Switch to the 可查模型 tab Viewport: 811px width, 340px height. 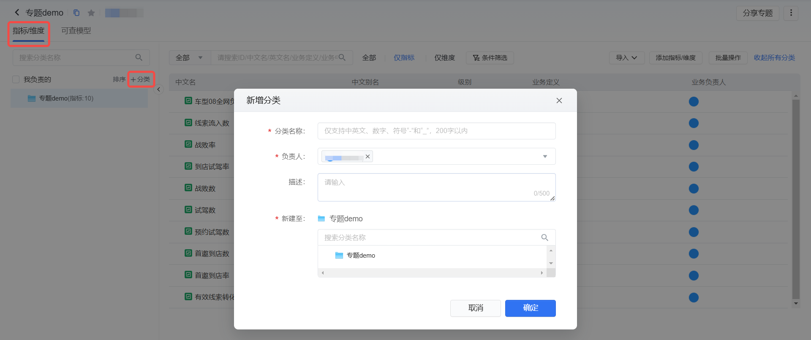pos(76,31)
